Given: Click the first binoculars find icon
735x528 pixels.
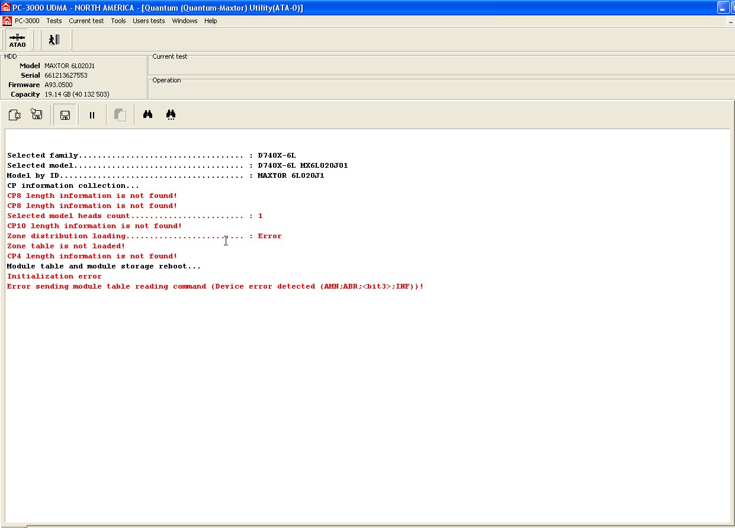Looking at the screenshot, I should pos(148,115).
